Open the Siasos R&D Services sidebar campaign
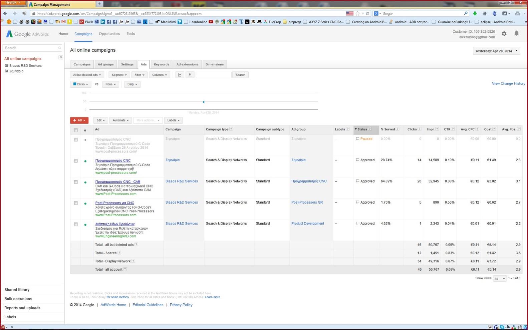This screenshot has height=330, width=528. click(x=25, y=66)
